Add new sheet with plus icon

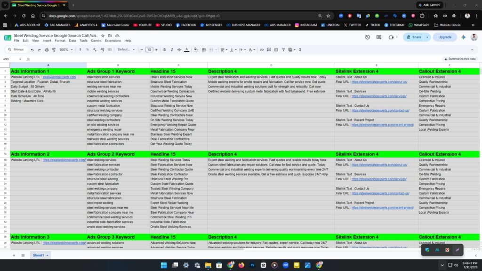[x=14, y=255]
